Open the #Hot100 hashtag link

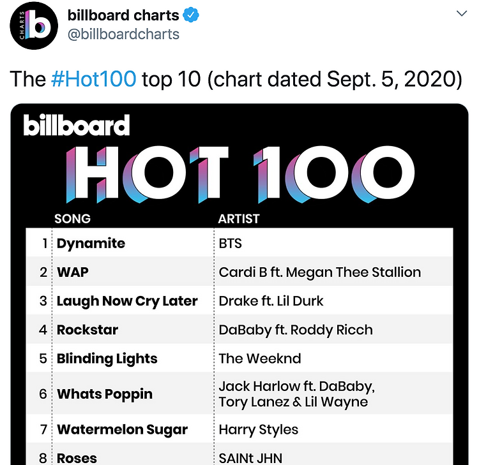click(93, 79)
